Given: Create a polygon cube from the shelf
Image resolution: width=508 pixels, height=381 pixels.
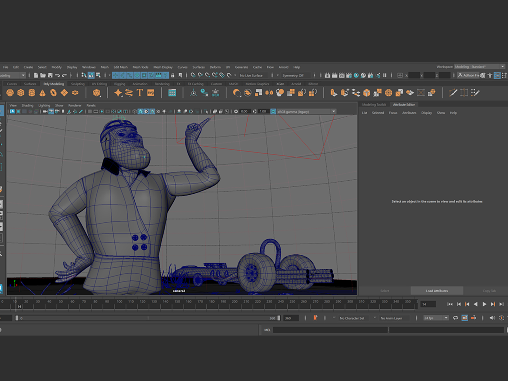Looking at the screenshot, I should [x=21, y=93].
